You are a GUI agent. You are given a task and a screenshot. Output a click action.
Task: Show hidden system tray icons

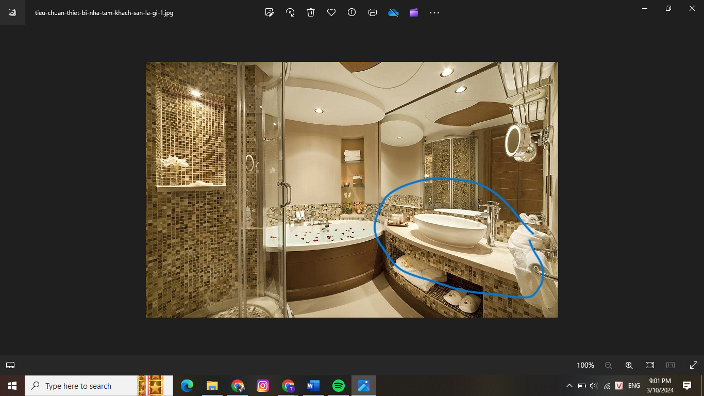tap(569, 386)
